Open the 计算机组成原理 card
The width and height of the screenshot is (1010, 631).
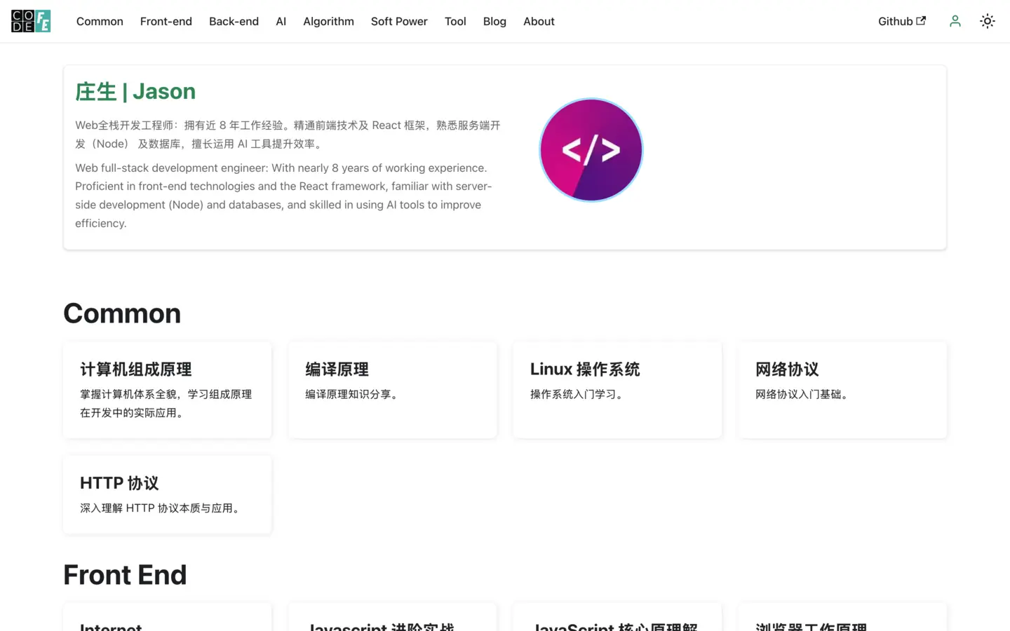pyautogui.click(x=167, y=390)
